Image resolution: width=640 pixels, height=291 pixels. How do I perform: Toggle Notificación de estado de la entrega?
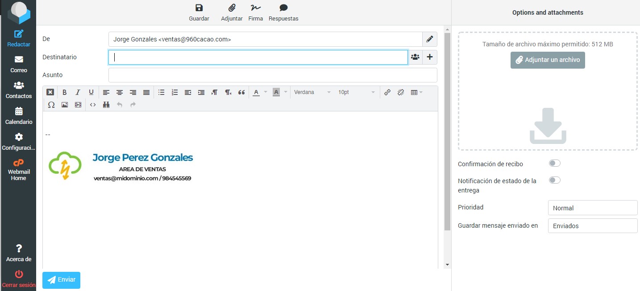click(x=554, y=180)
